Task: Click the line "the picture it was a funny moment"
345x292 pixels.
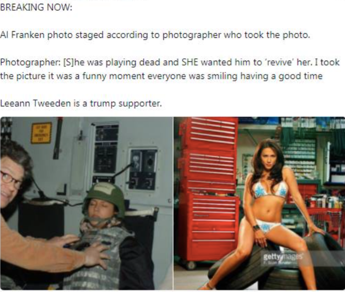Action: [161, 76]
